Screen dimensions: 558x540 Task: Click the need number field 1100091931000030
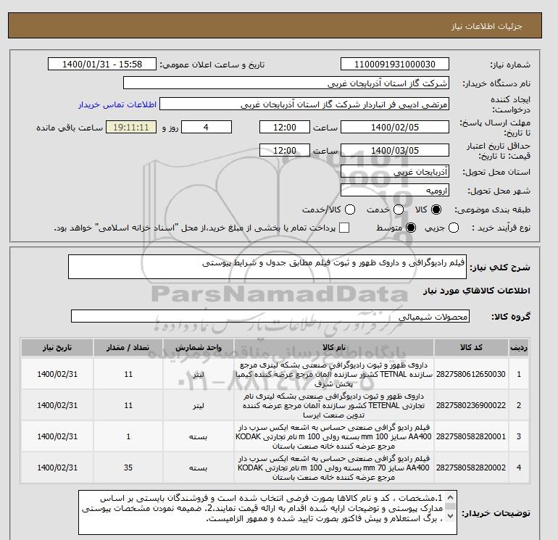coord(395,64)
